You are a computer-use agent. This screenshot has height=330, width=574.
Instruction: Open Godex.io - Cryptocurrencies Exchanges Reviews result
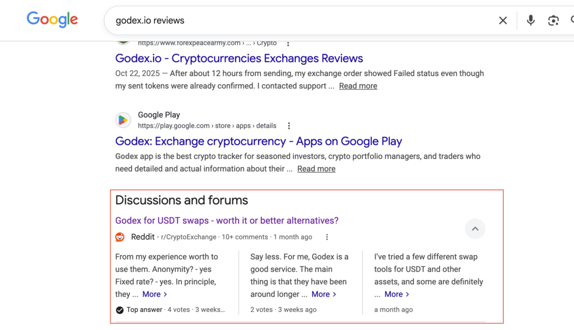tap(239, 58)
